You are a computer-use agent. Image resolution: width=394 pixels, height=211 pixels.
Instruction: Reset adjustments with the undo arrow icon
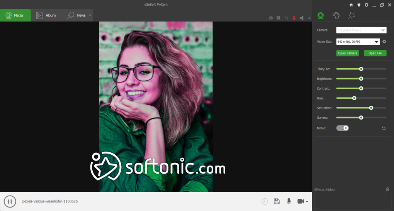(384, 128)
